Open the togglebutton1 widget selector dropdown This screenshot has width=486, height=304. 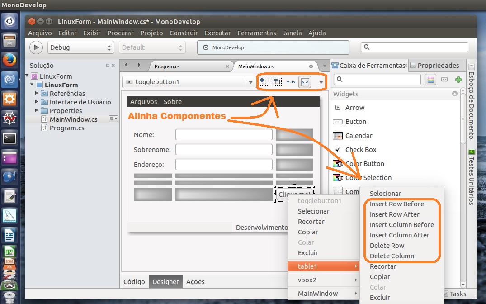[x=250, y=82]
